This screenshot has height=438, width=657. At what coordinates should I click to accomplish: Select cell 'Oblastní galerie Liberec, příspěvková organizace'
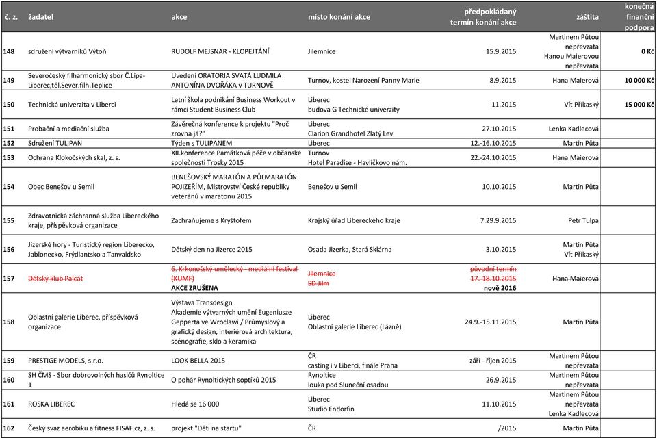(x=83, y=322)
